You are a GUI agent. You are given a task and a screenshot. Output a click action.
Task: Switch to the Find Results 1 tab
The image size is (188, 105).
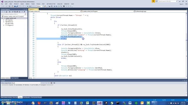[27, 97]
